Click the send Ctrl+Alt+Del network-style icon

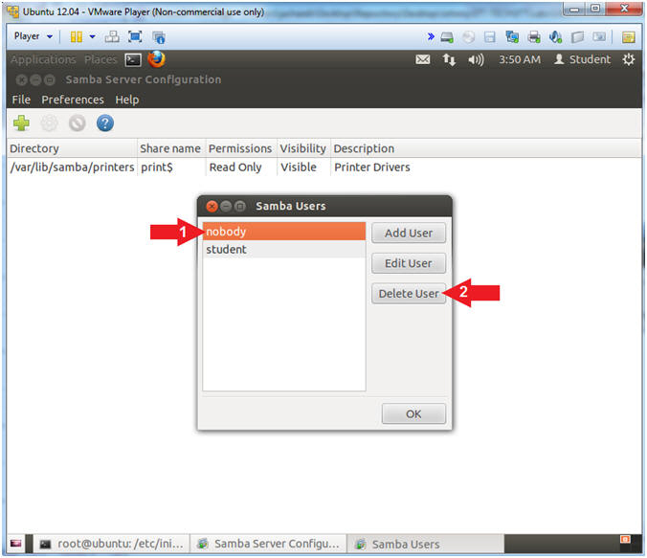pyautogui.click(x=112, y=36)
